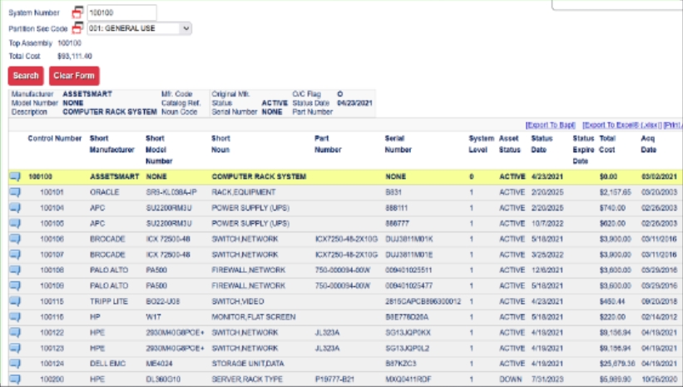Click the comment icon for row 100200

coord(15,380)
